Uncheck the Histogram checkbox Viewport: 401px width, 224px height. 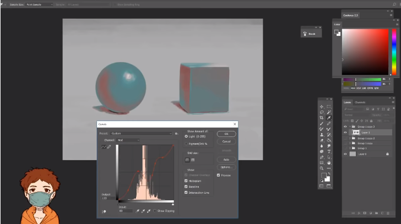pos(186,181)
